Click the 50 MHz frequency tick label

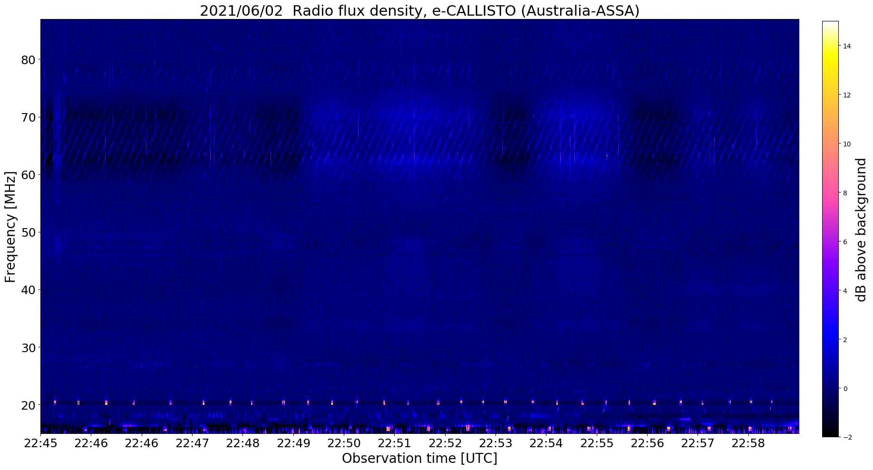coord(28,232)
